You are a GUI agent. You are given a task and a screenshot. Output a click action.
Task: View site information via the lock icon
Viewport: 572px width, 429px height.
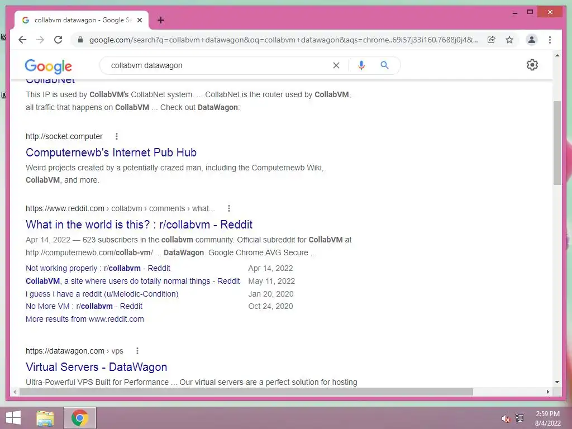click(x=80, y=40)
